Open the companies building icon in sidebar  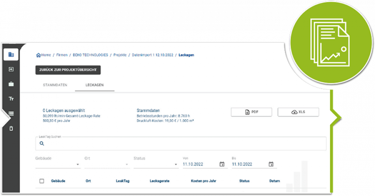[11, 55]
